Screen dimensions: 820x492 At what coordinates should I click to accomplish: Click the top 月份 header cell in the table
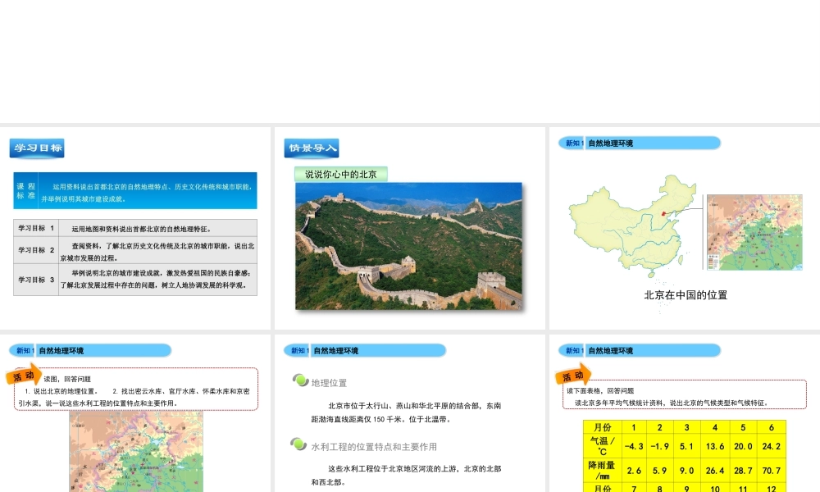603,427
